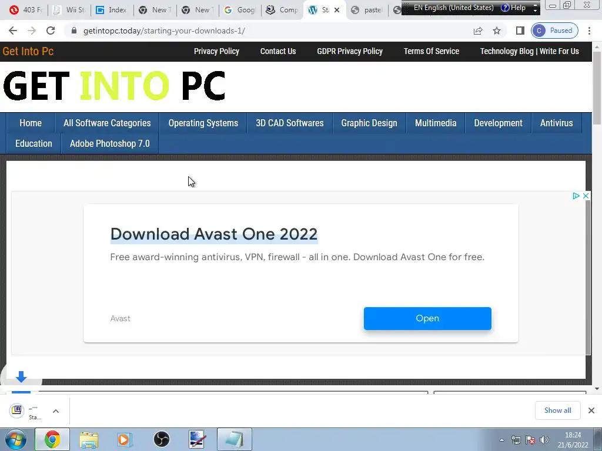
Task: Open Antivirus category
Action: [x=556, y=123]
